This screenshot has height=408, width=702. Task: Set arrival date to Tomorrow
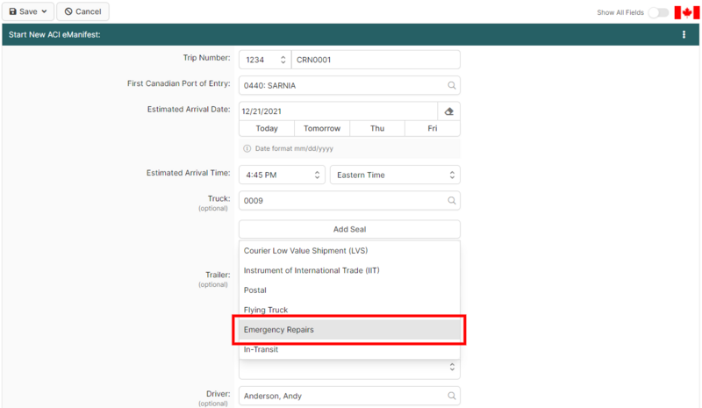(x=322, y=128)
